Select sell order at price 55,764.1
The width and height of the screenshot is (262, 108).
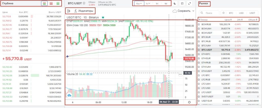[x=32, y=33]
